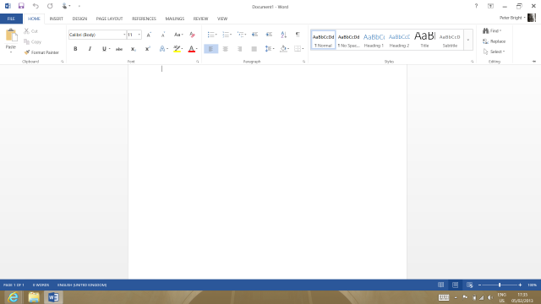Click the Replace button

tap(494, 41)
